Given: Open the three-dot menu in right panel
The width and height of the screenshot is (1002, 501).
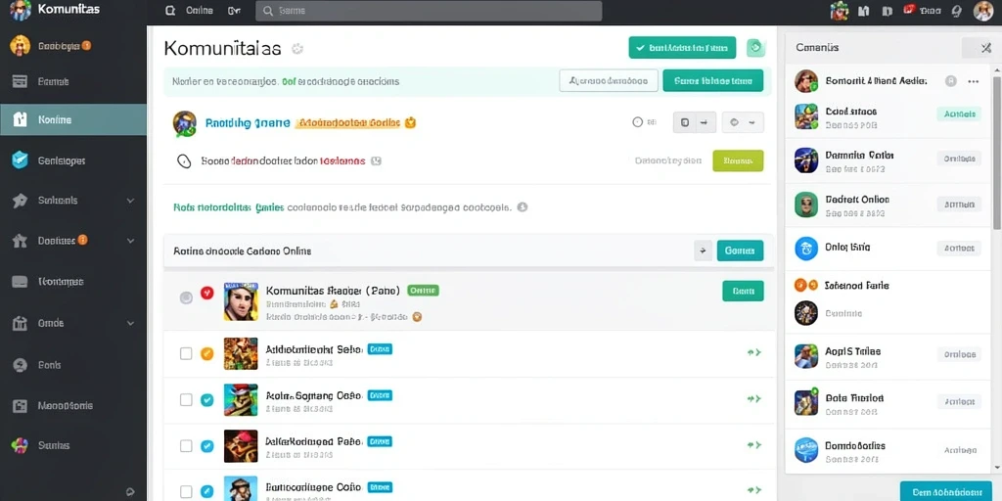Looking at the screenshot, I should pos(974,81).
